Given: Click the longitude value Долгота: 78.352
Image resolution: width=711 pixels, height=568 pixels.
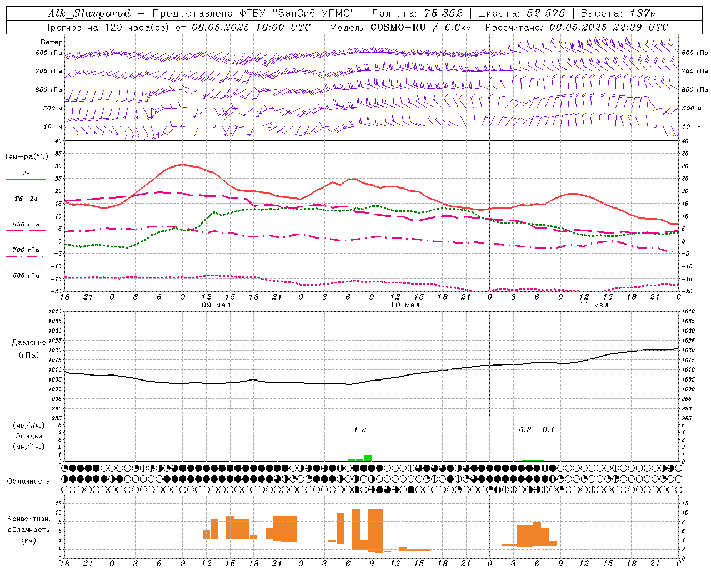Looking at the screenshot, I should 416,13.
